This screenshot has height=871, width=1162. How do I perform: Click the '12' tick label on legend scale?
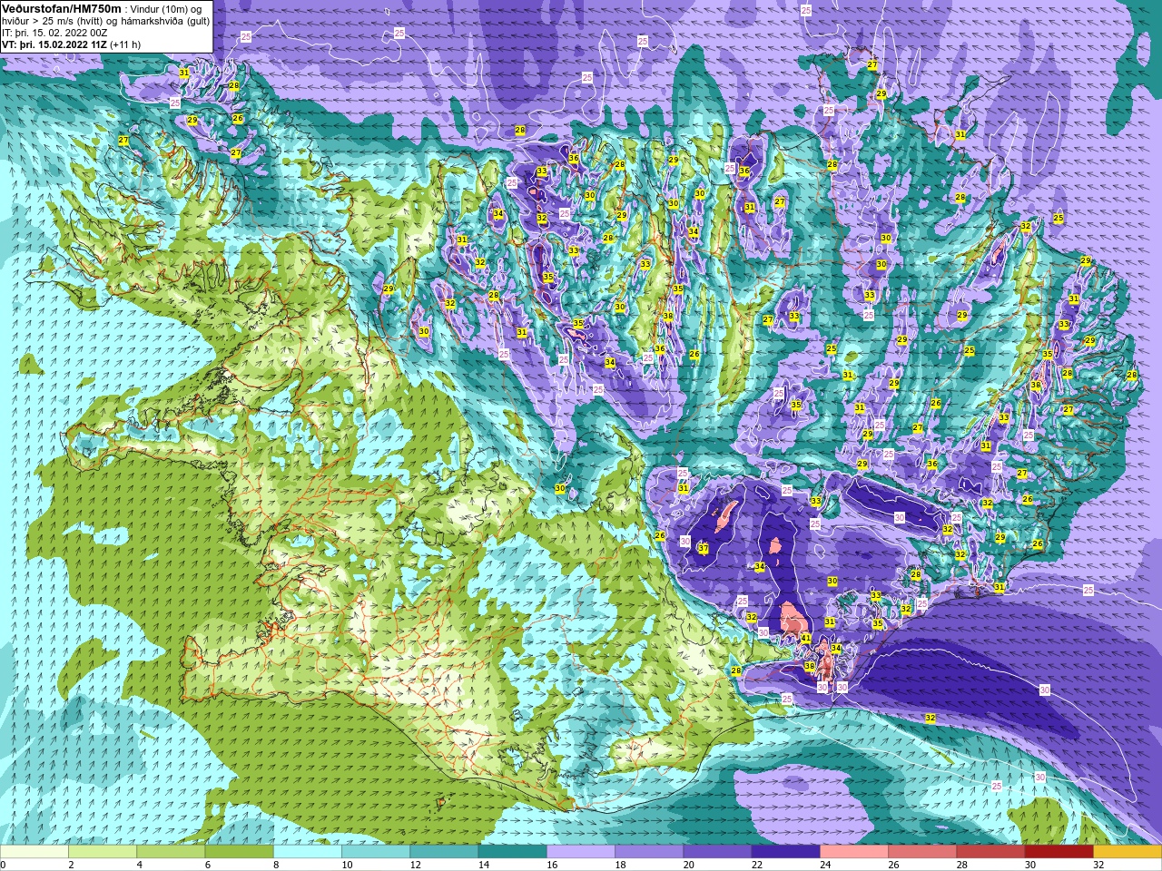416,865
